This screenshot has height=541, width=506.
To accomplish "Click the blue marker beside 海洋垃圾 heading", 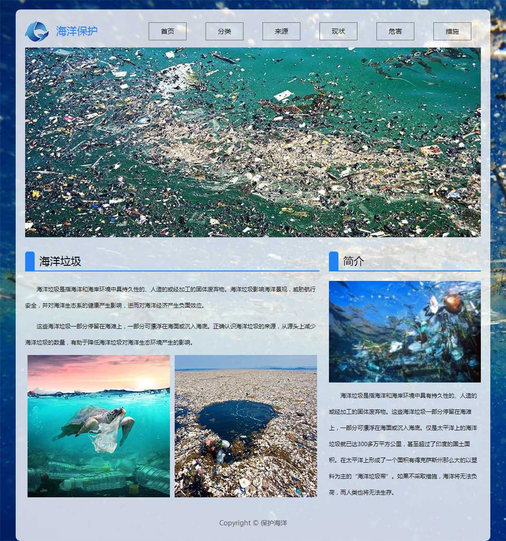I will (x=30, y=261).
